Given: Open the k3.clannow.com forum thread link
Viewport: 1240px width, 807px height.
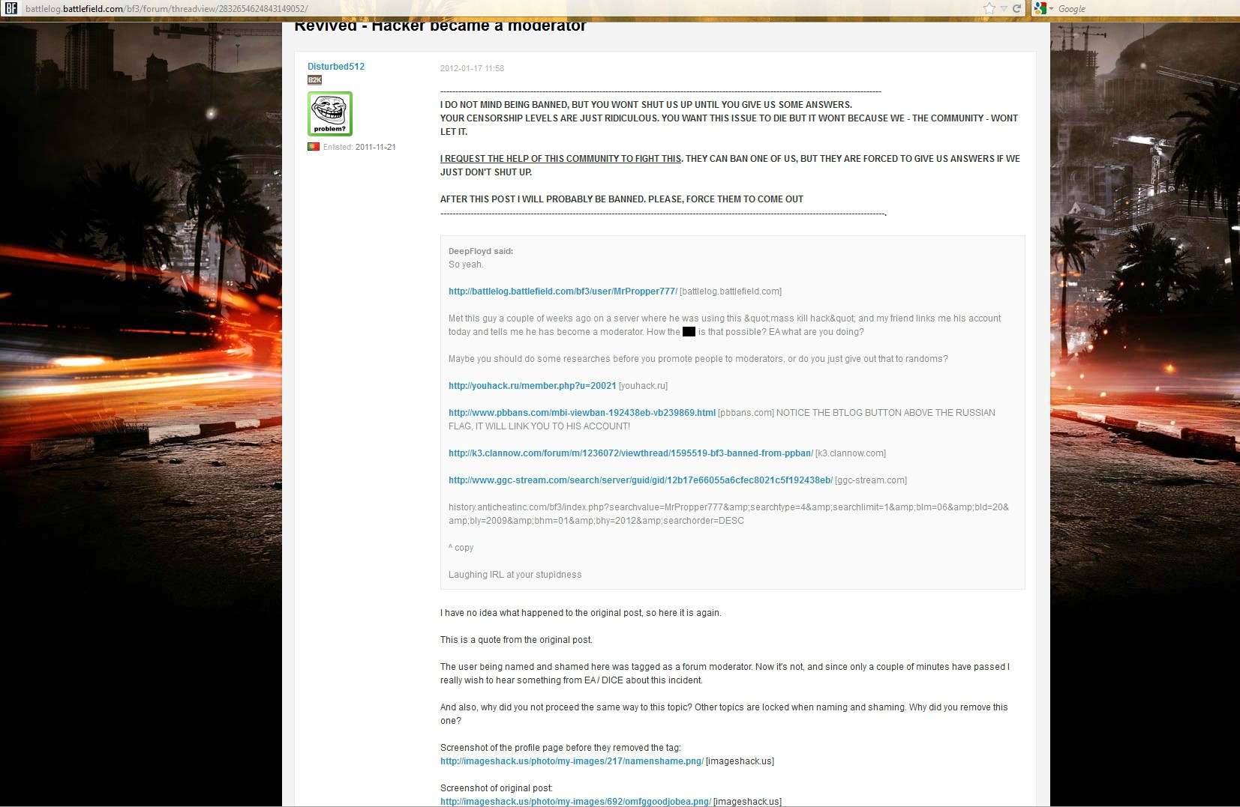Looking at the screenshot, I should tap(631, 453).
